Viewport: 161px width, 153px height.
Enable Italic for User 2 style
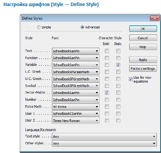pos(118,120)
